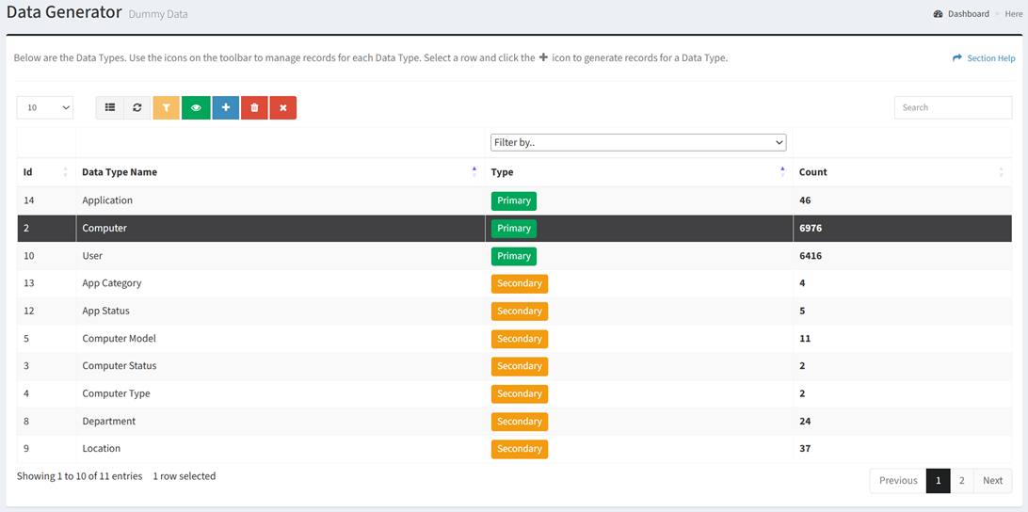The image size is (1028, 512).
Task: Open the page length dropdown showing 10
Action: pos(45,108)
